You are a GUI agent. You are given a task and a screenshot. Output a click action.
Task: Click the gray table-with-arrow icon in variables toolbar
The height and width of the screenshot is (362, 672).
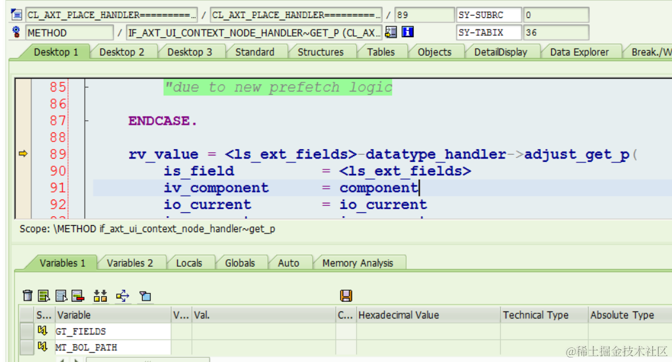(61, 295)
